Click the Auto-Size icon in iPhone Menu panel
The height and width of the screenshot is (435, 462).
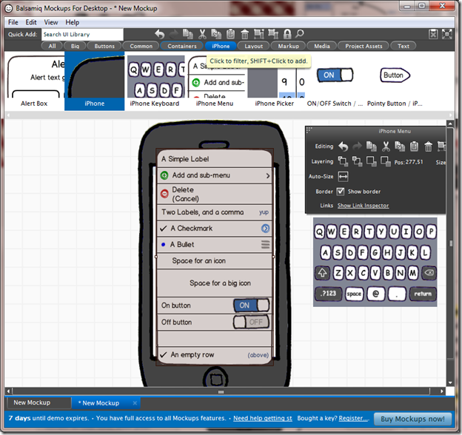click(343, 177)
